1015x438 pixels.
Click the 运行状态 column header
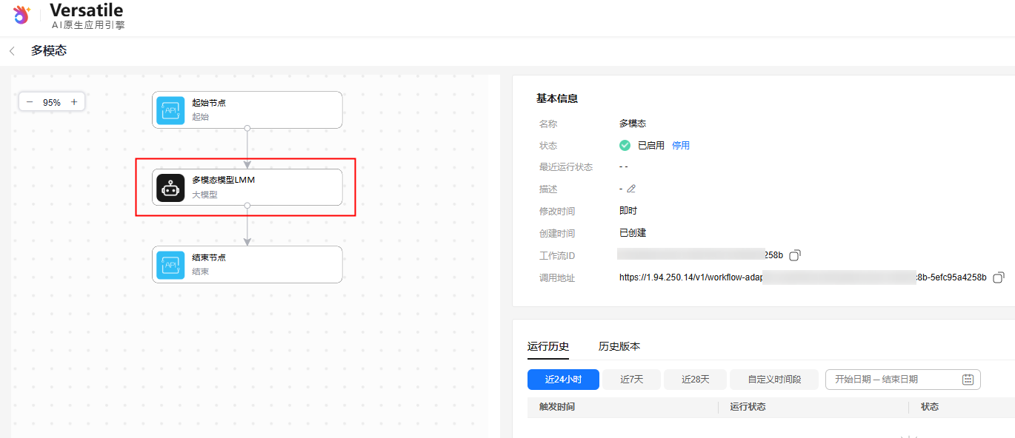[748, 407]
